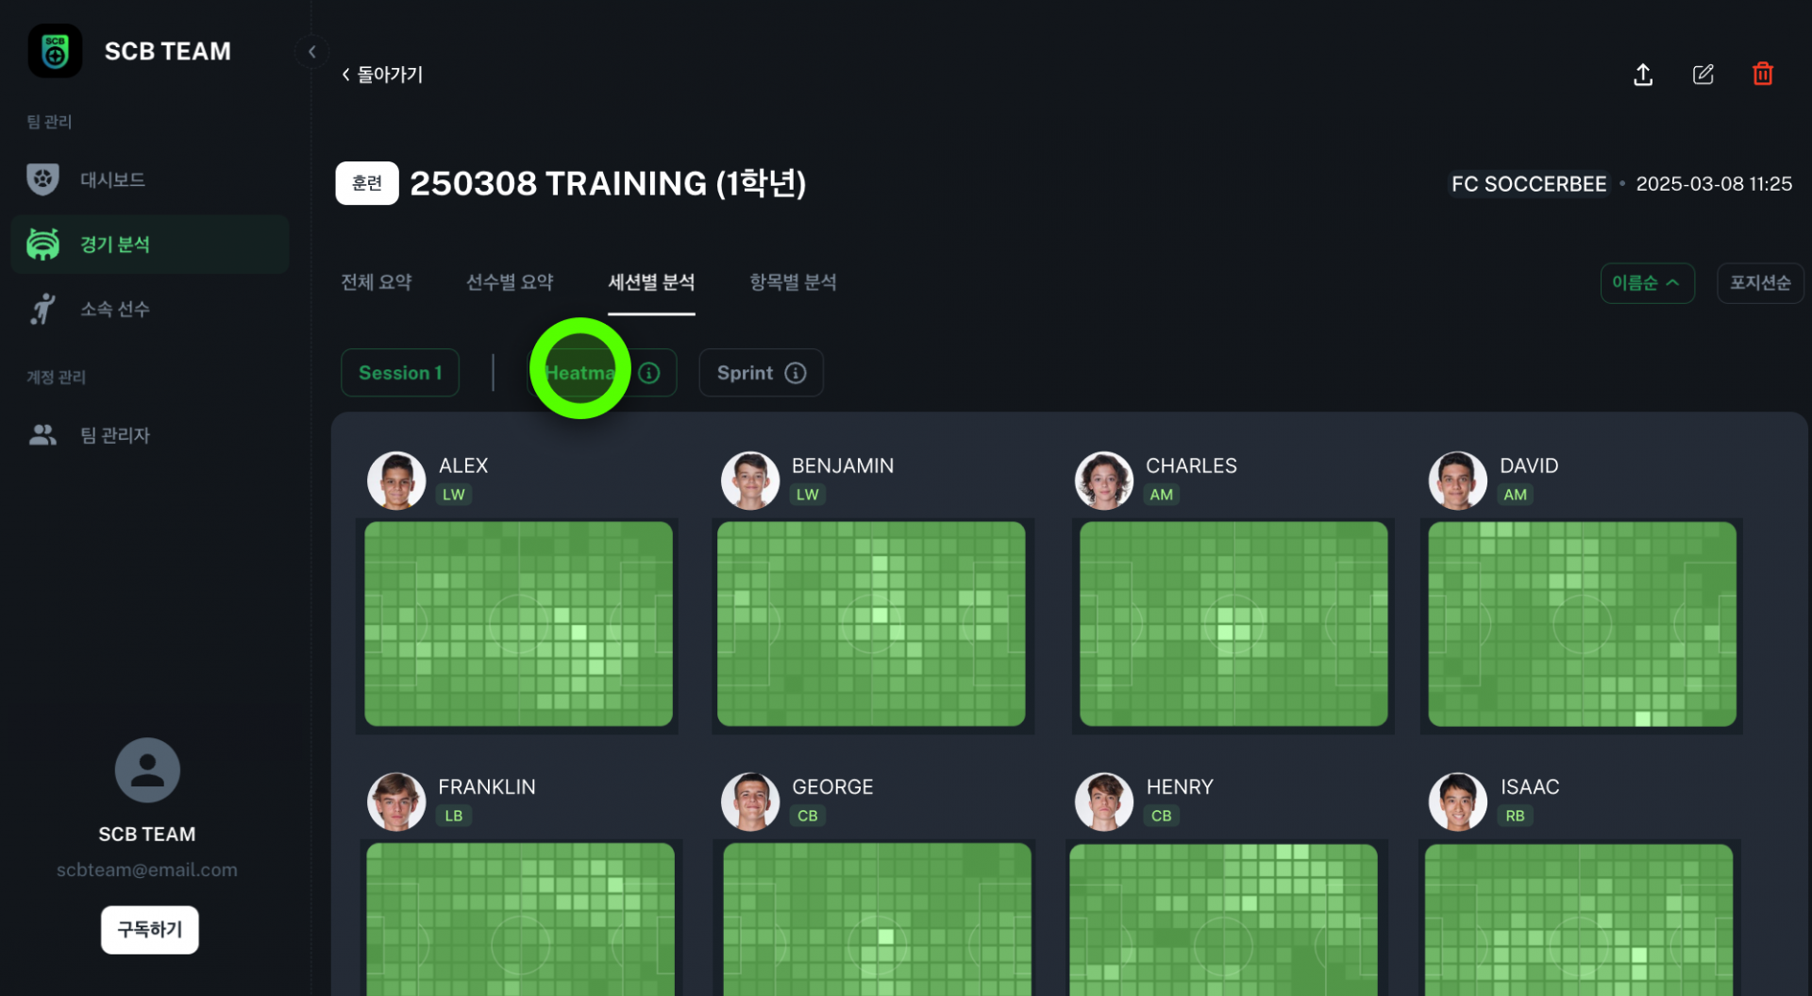The image size is (1812, 996).
Task: Switch to the 전체 요약 tab
Action: click(377, 282)
